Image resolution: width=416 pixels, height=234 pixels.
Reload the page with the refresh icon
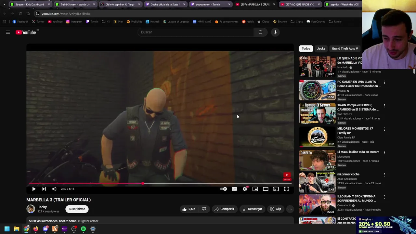(20, 14)
